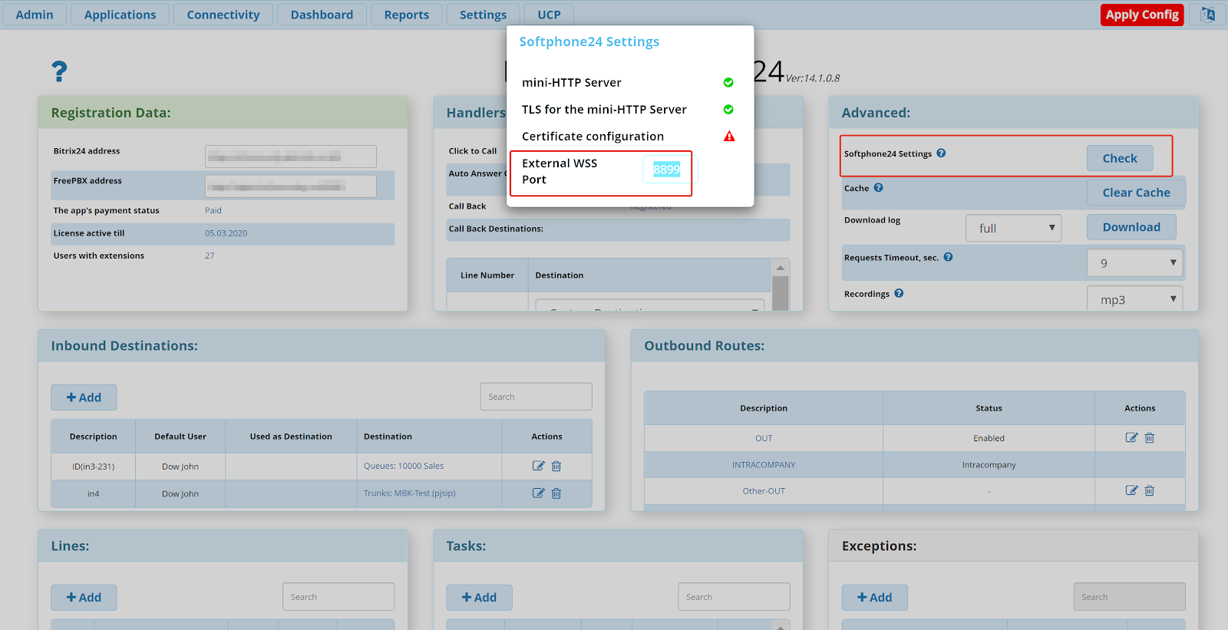Click the Bitrix24 address input field
This screenshot has width=1228, height=630.
(x=290, y=157)
